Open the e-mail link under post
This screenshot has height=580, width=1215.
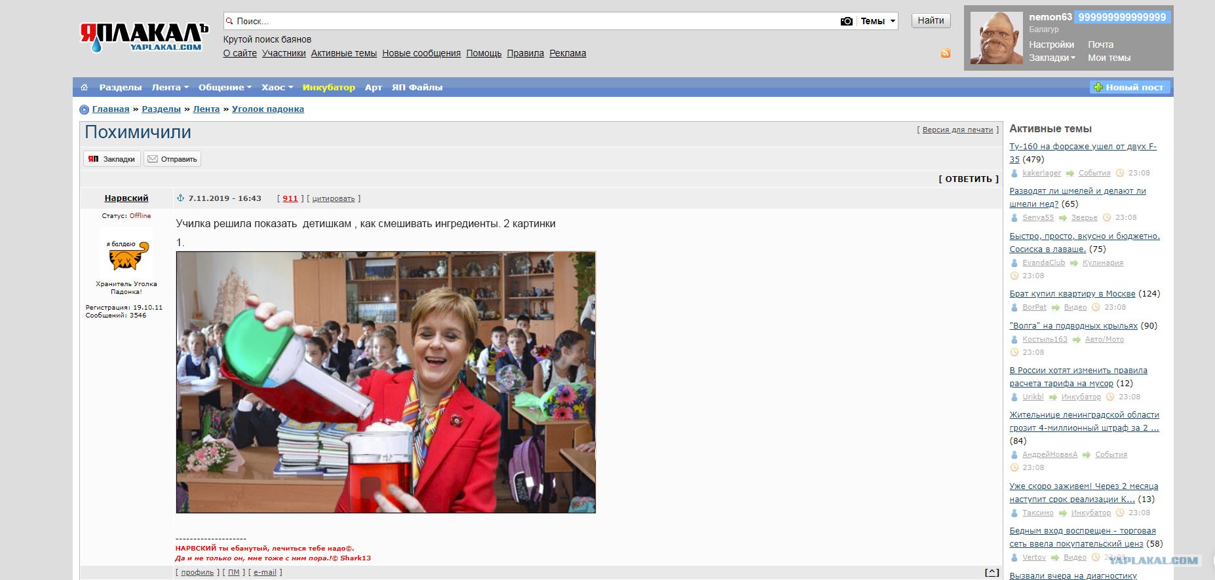(x=265, y=572)
